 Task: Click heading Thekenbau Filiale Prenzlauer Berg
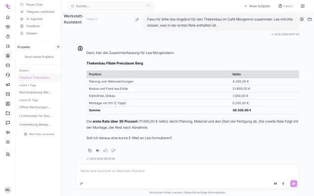114,63
